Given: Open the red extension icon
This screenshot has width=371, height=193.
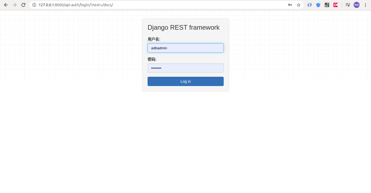Looking at the screenshot, I should [336, 5].
